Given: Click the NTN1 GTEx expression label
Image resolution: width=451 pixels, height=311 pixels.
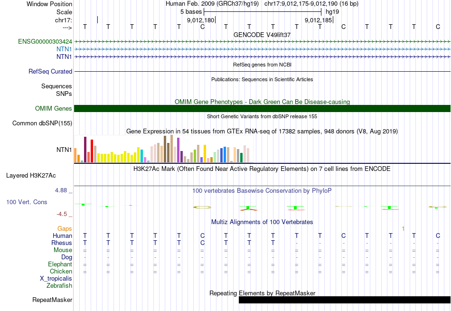Looking at the screenshot, I should click(x=64, y=150).
